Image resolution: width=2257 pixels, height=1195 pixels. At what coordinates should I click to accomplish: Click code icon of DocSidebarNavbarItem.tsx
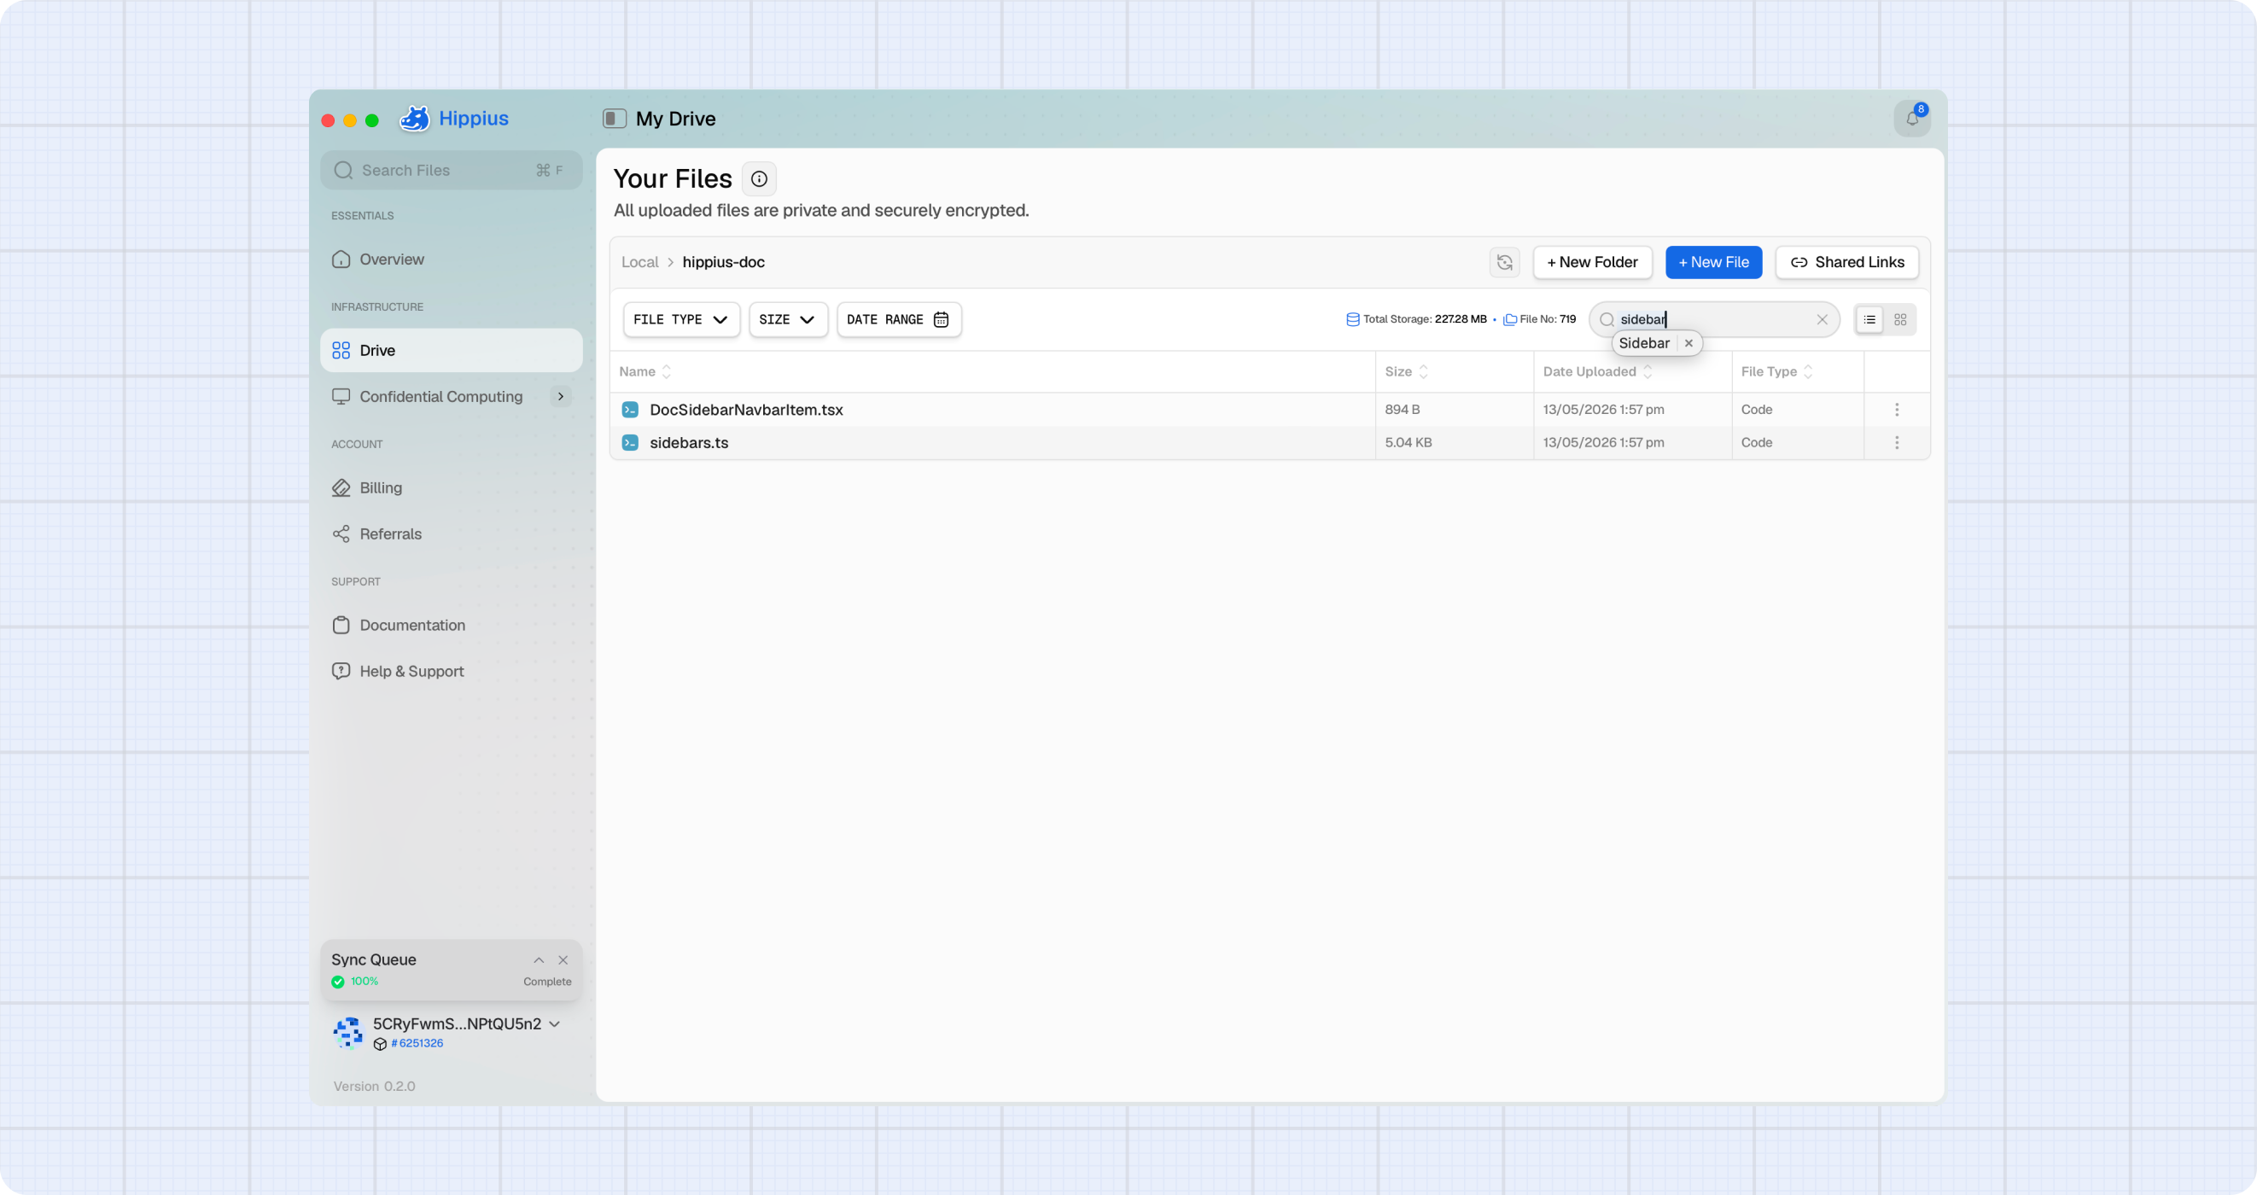pos(630,410)
